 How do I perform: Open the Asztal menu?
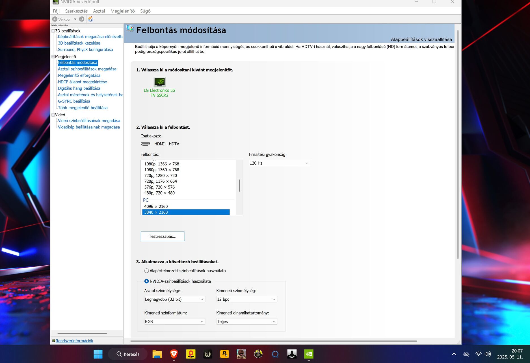click(99, 11)
